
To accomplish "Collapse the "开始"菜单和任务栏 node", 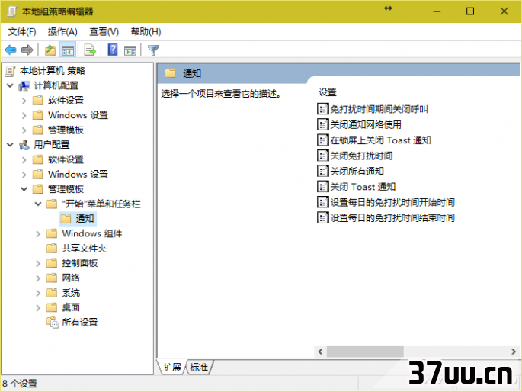I will pyautogui.click(x=38, y=204).
